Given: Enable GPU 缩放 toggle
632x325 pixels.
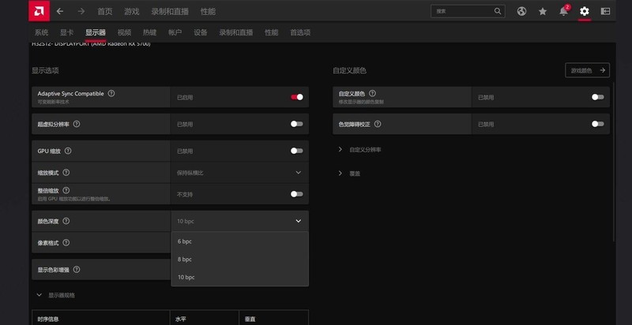Looking at the screenshot, I should pos(297,151).
